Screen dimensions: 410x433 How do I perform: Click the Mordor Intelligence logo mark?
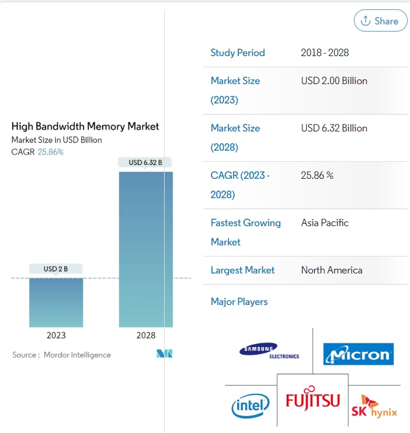[164, 354]
